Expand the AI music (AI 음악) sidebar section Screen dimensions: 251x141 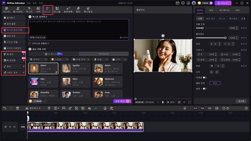pyautogui.click(x=14, y=54)
